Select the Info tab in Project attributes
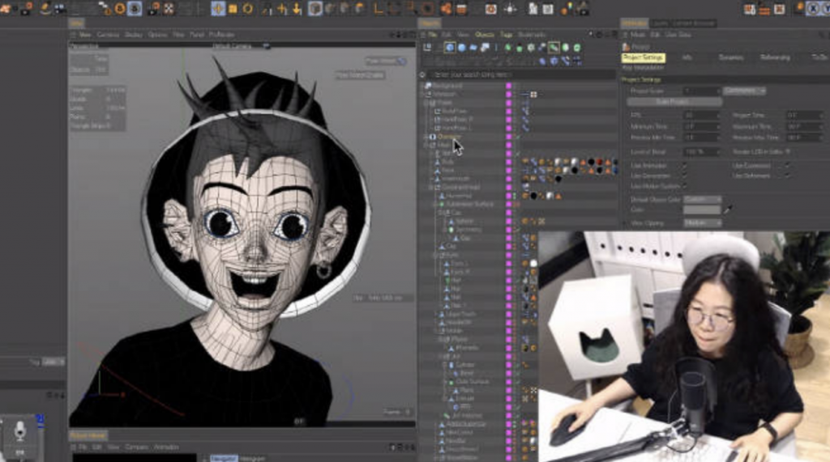830x462 pixels. [687, 57]
